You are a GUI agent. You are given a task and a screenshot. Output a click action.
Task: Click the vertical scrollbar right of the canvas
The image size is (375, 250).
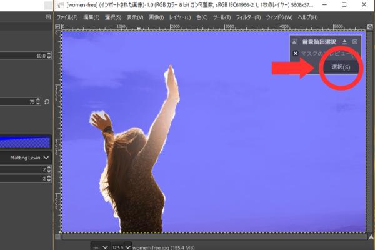coord(370,132)
